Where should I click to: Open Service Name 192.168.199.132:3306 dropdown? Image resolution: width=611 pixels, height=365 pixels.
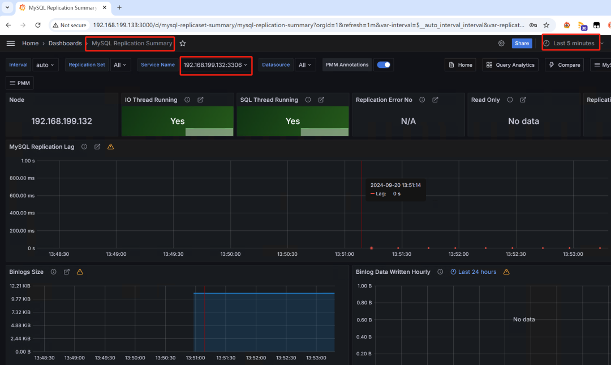coord(216,65)
